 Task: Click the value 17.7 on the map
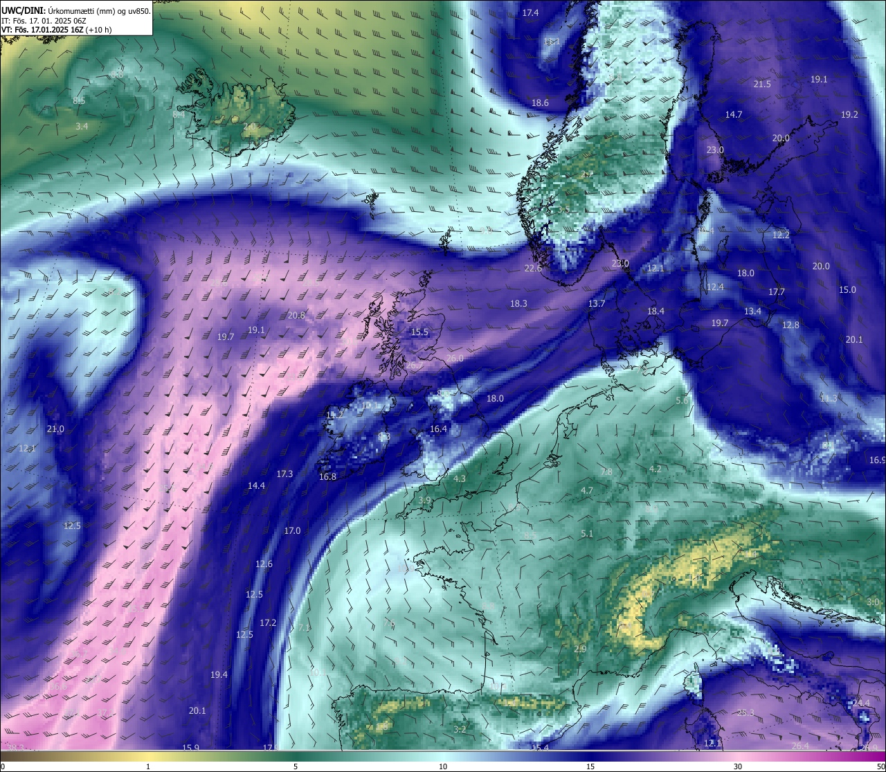coord(777,291)
